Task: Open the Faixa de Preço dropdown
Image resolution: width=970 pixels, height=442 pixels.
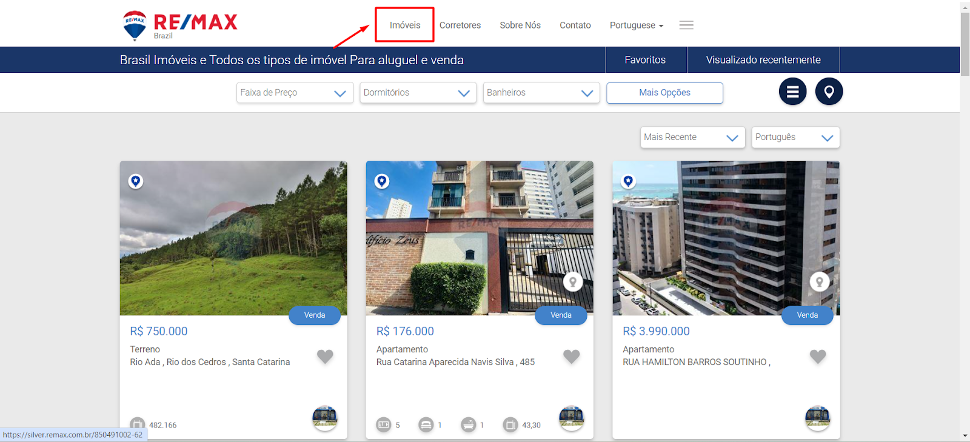Action: (295, 93)
